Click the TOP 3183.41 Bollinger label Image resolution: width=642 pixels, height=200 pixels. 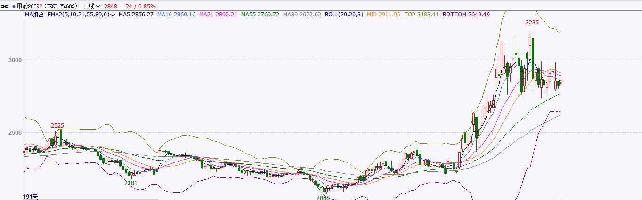coord(422,15)
